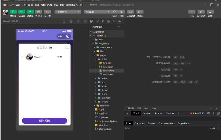This screenshot has width=221, height=140.
Task: Toggle the .cls class editor
Action: 213,128
